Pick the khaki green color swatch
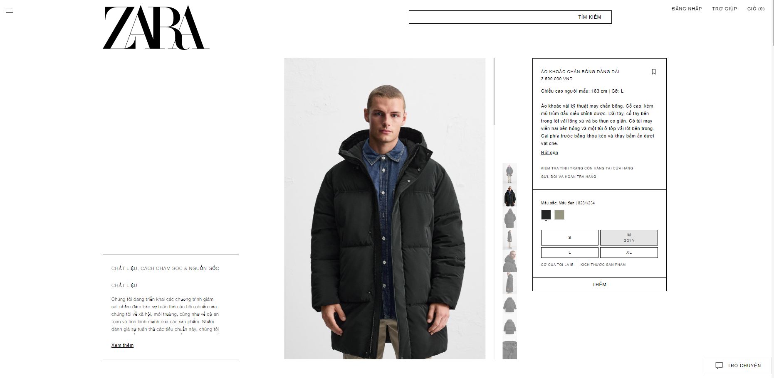The width and height of the screenshot is (774, 378). tap(559, 215)
